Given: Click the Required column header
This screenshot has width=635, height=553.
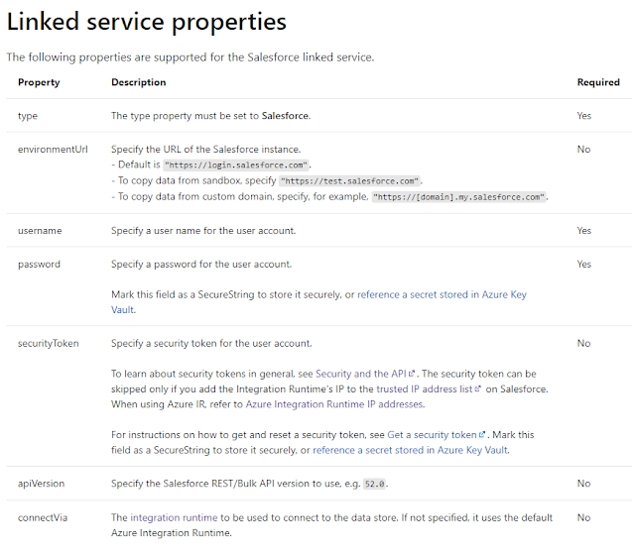Looking at the screenshot, I should pos(598,82).
